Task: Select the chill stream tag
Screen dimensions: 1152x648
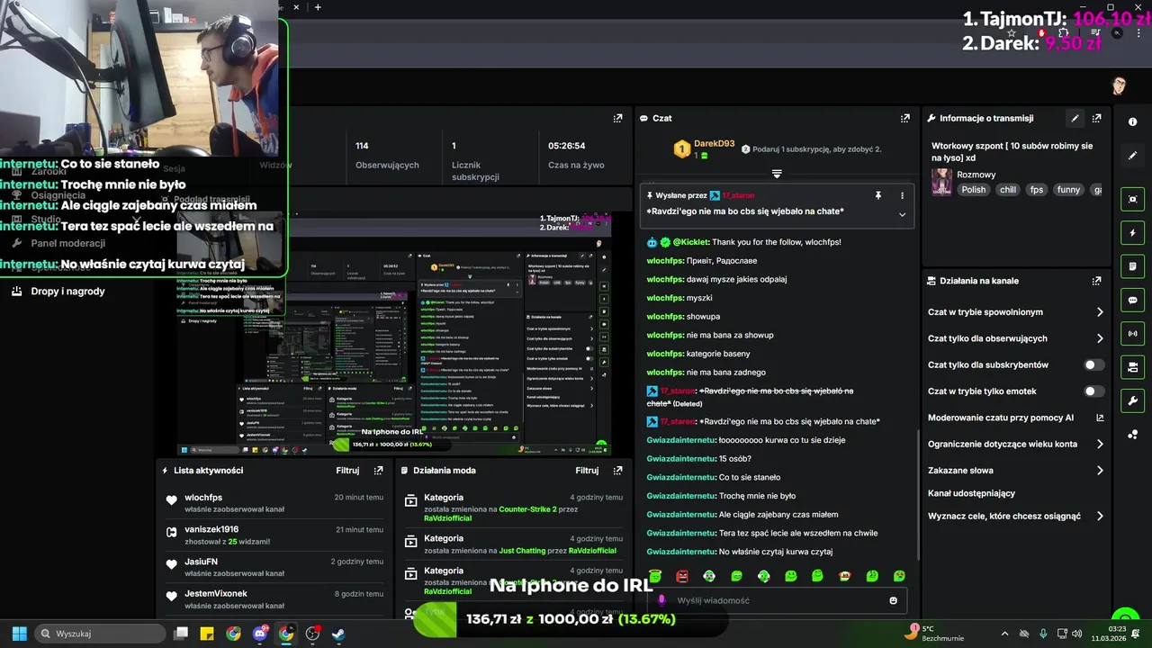Action: tap(1008, 190)
